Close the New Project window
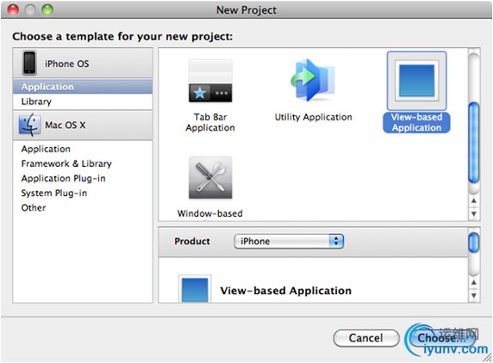The height and width of the screenshot is (363, 493). pyautogui.click(x=13, y=9)
